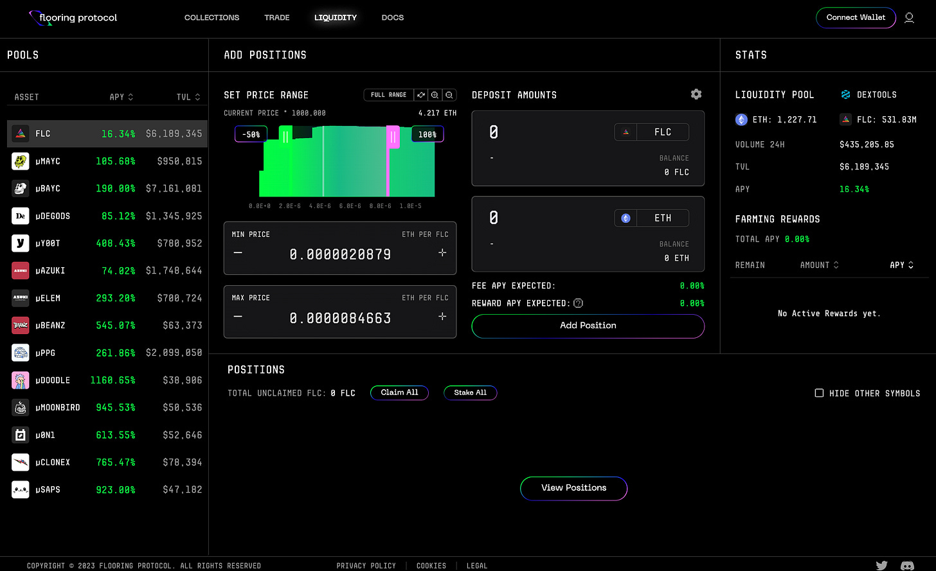Click the µCLONEX pool icon
This screenshot has height=571, width=936.
[21, 462]
